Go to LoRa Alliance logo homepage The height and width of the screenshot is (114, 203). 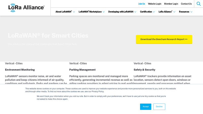26,8
